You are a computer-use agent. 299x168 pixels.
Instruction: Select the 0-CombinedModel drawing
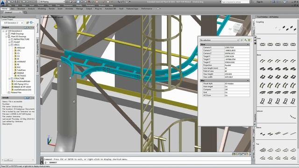pyautogui.click(x=22, y=81)
